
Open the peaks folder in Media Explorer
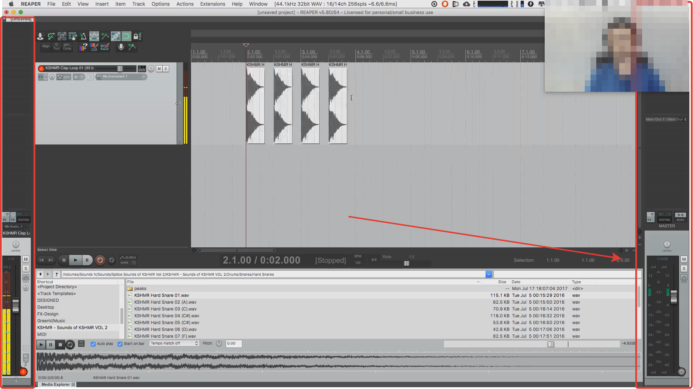click(140, 289)
